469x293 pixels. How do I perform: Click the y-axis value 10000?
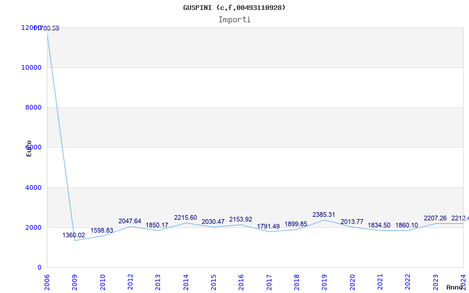click(31, 67)
